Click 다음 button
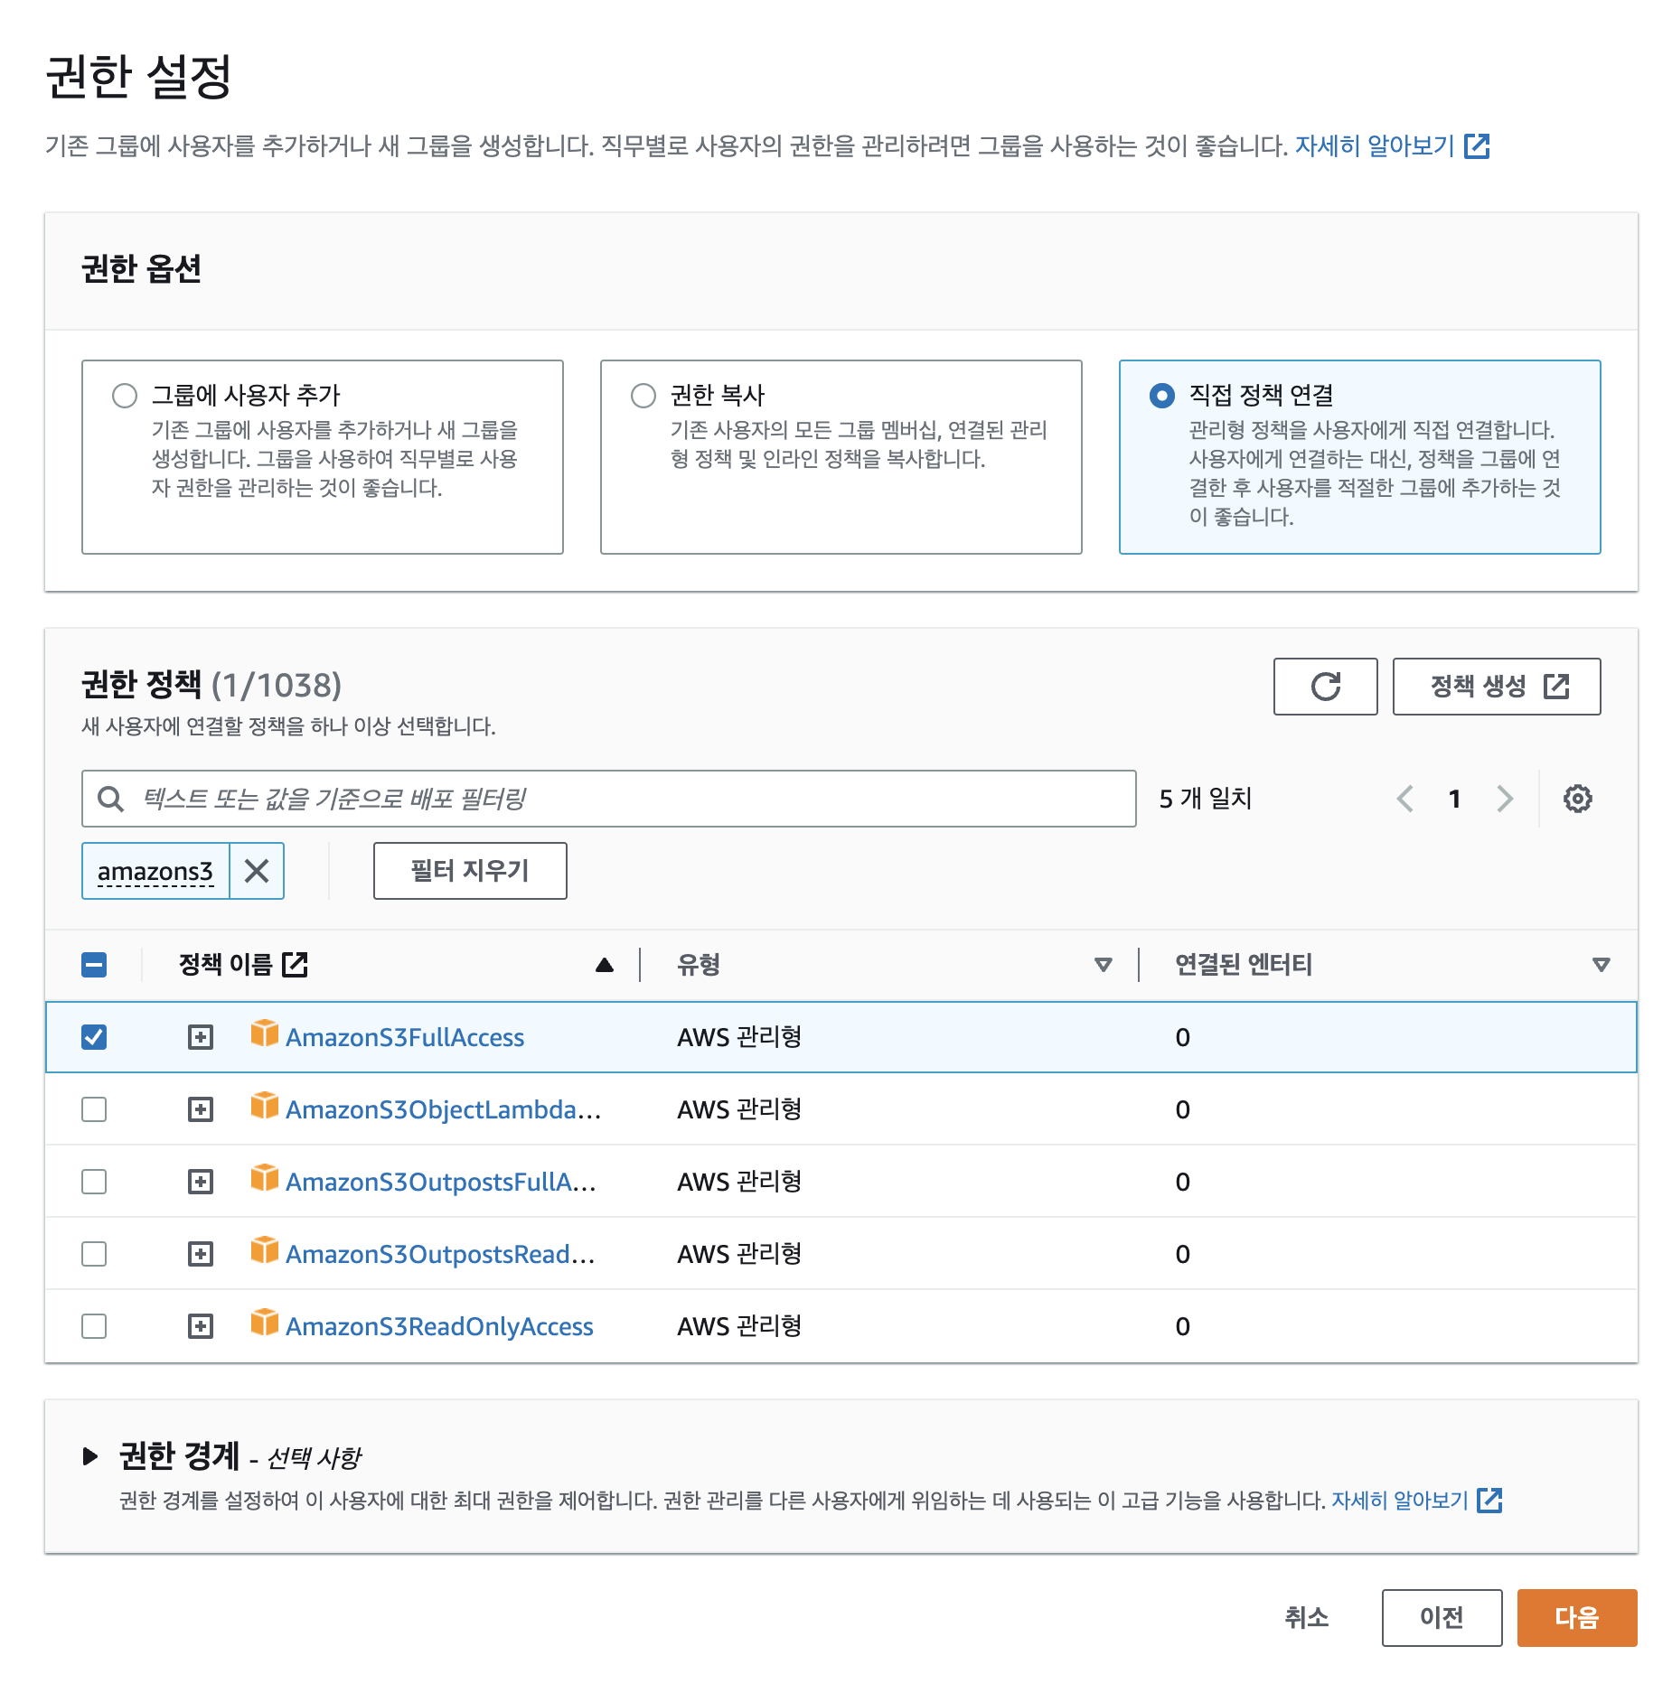 pyautogui.click(x=1577, y=1617)
